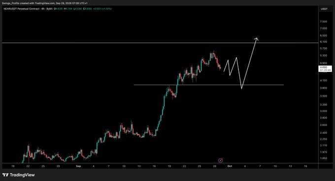This screenshot has height=181, width=335.
Task: Select the horizontal line at 6.100 level
Action: pyautogui.click(x=160, y=43)
